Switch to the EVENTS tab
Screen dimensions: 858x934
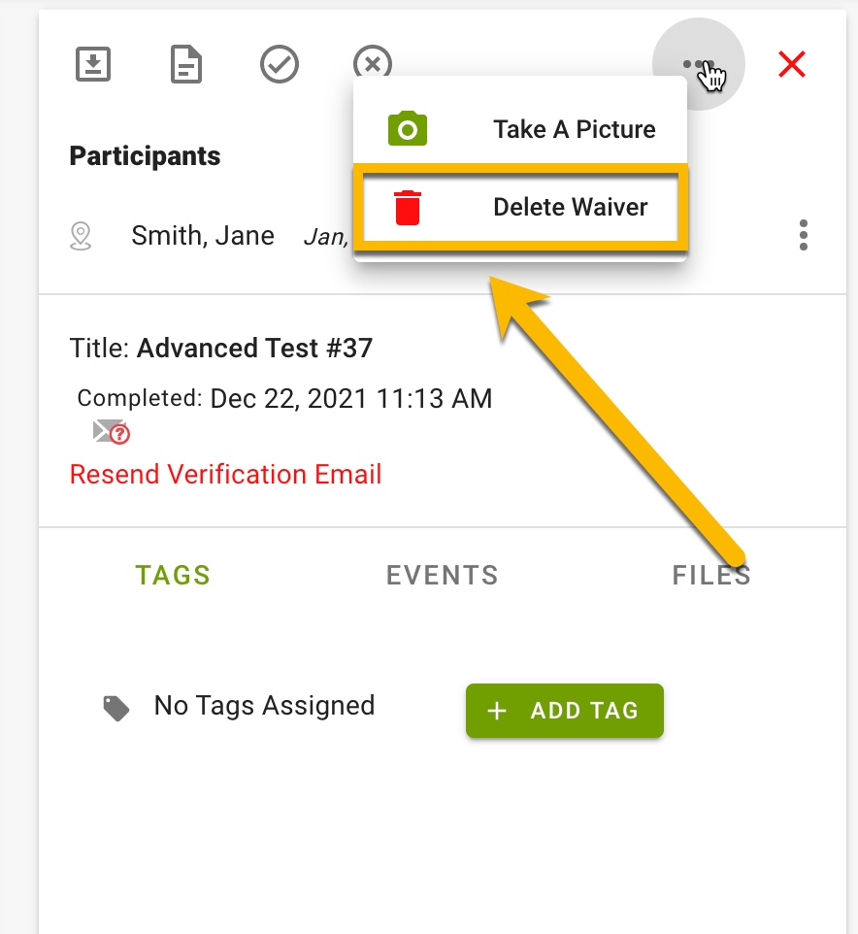pos(443,576)
